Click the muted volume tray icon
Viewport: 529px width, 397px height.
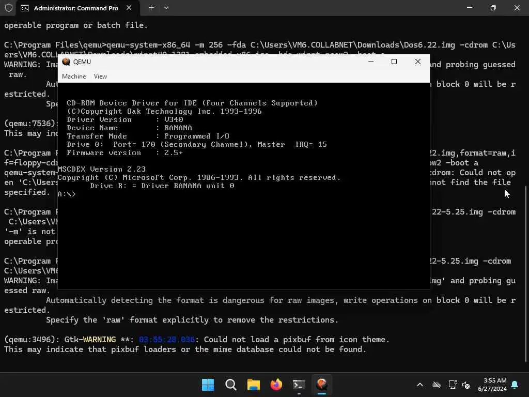pos(466,385)
